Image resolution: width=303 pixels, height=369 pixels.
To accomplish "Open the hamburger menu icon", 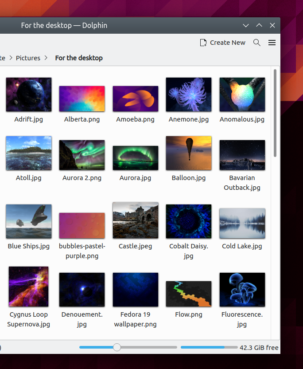I will [272, 43].
